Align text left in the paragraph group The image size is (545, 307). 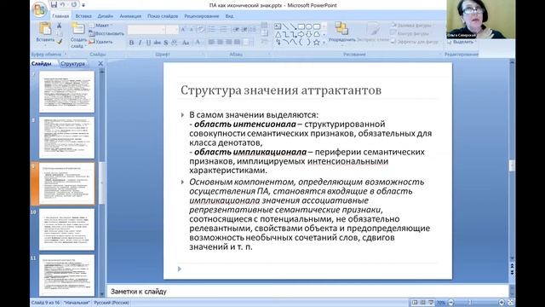pos(211,42)
